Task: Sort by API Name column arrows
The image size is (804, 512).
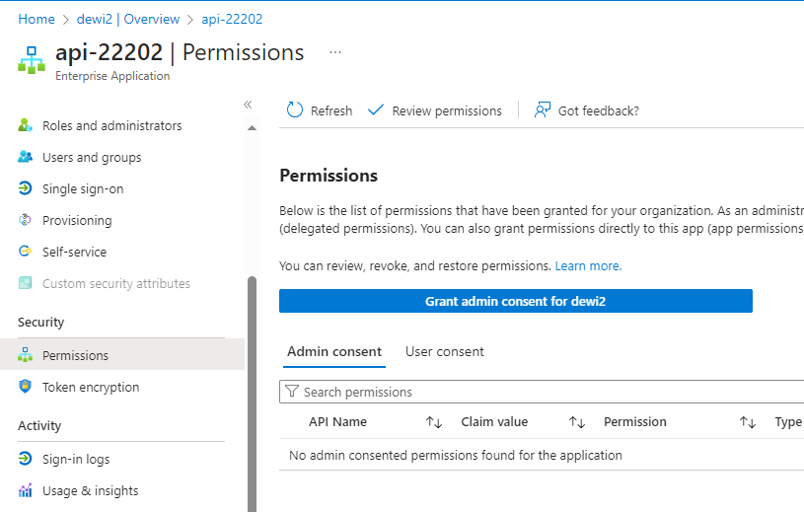Action: pos(434,422)
